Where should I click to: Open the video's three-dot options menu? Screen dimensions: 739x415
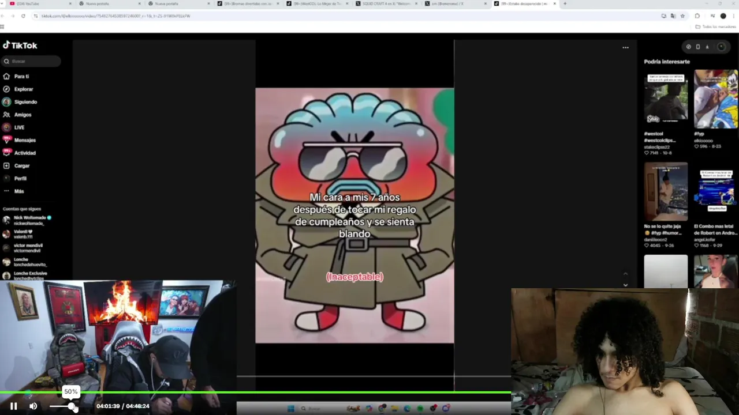(625, 48)
